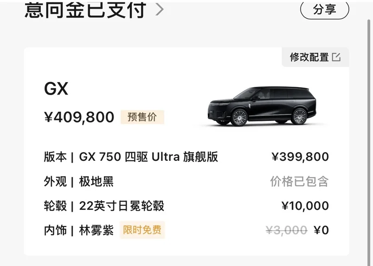The image size is (373, 266).
Task: Open the 意向金已支付 header title
Action: [85, 9]
